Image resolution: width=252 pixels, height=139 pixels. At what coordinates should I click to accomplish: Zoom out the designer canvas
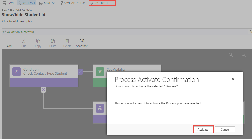coord(231,55)
